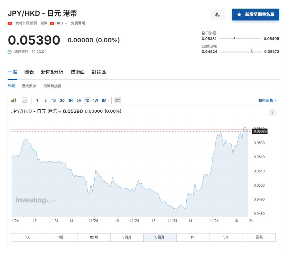The image size is (285, 254).
Task: Choose the 5年 range option
Action: [226, 237]
